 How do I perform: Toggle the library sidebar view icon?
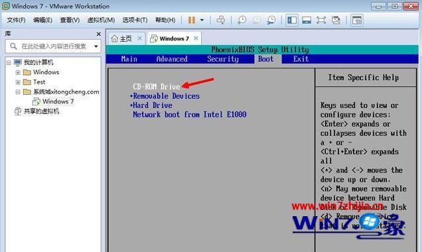292,20
